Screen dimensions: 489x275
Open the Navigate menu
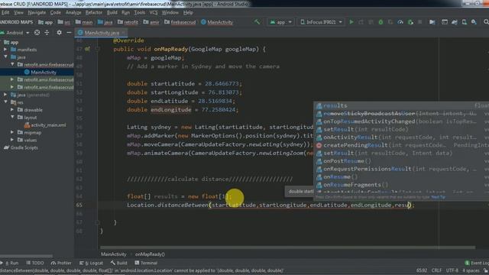click(37, 12)
